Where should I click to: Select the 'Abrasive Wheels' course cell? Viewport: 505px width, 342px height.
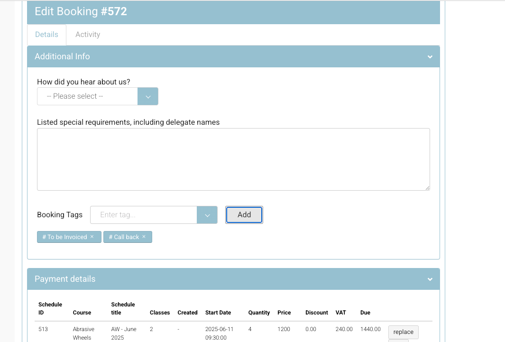coord(83,333)
